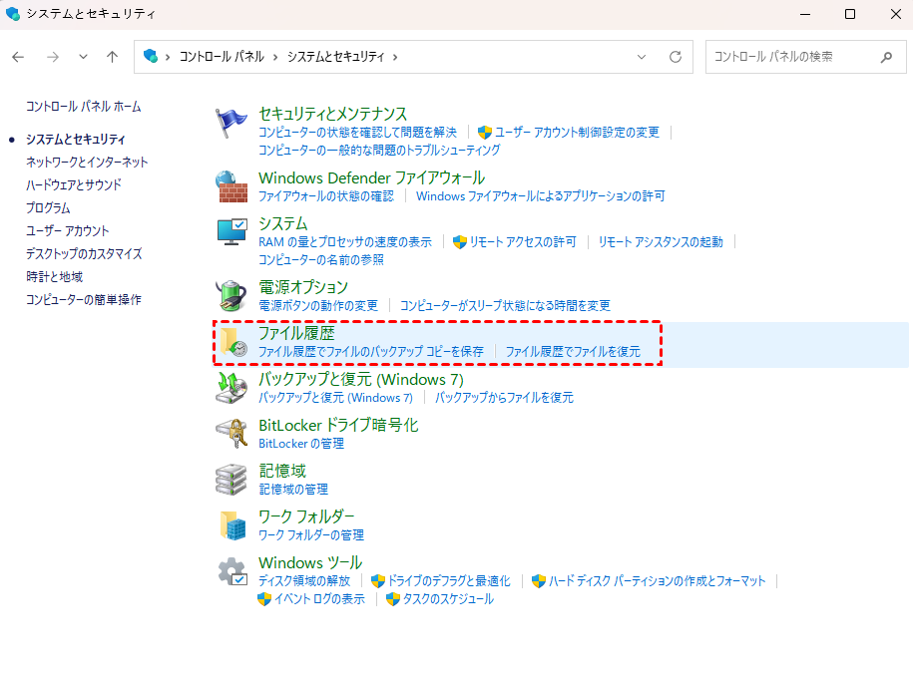Click ファイアウォールの状態の確認 link
This screenshot has width=913, height=683.
[x=326, y=196]
